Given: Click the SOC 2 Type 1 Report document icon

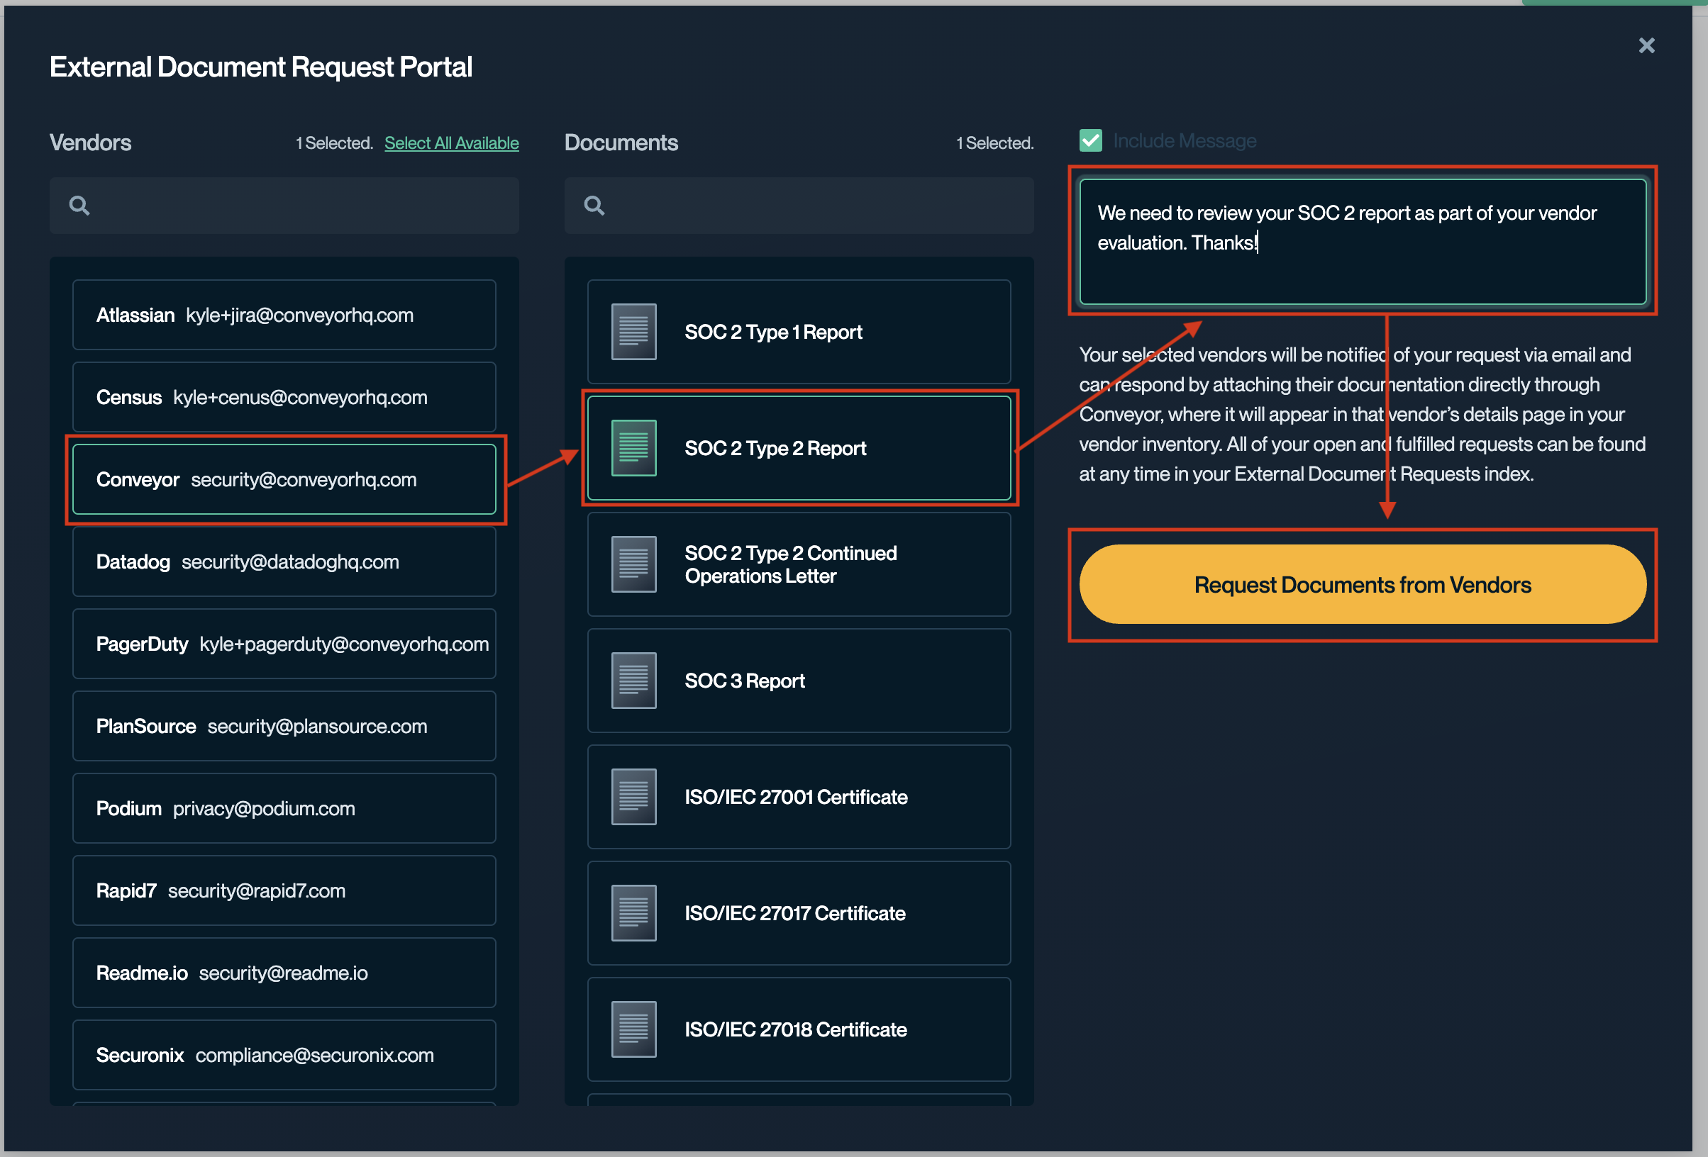Looking at the screenshot, I should click(x=633, y=332).
